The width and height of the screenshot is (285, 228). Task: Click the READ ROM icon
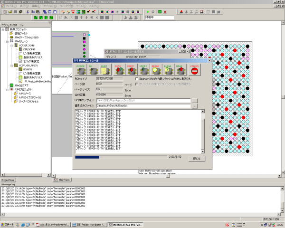pos(180,70)
